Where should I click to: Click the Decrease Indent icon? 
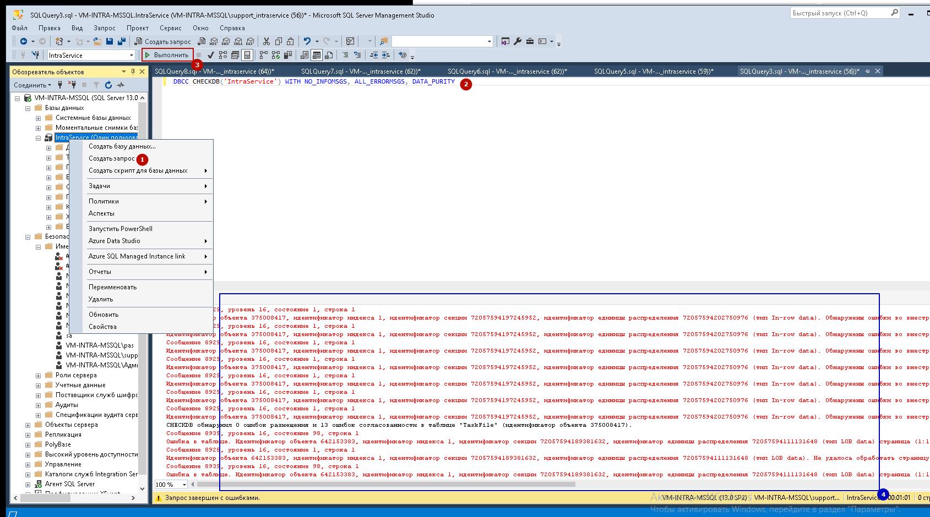point(374,55)
